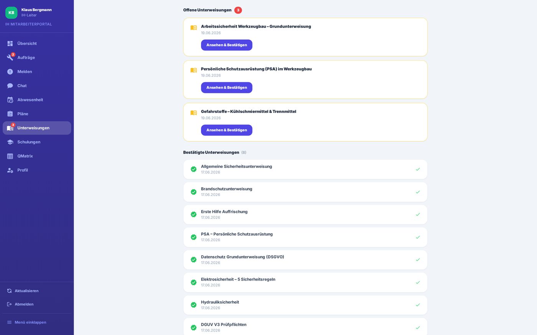This screenshot has width=537, height=335.
Task: Click the checkmark at right of DGUV V3 Prüfpflichten
Action: click(x=418, y=328)
